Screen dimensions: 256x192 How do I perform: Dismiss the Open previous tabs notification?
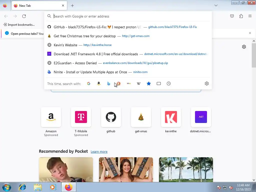(x=250, y=33)
